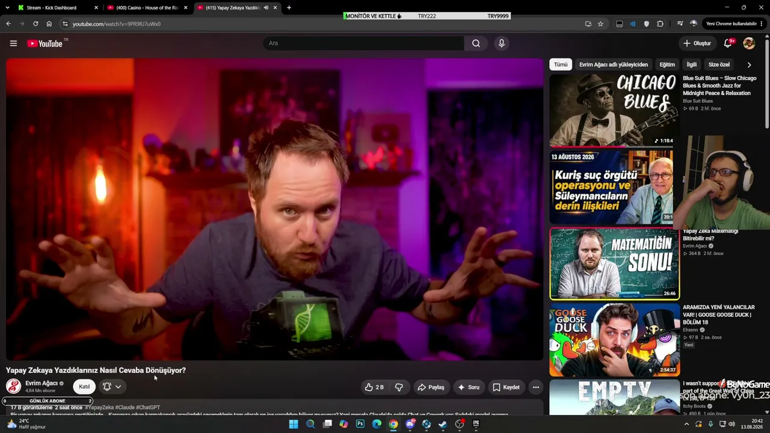
Task: Open OBS Studio from the taskbar
Action: tap(460, 424)
